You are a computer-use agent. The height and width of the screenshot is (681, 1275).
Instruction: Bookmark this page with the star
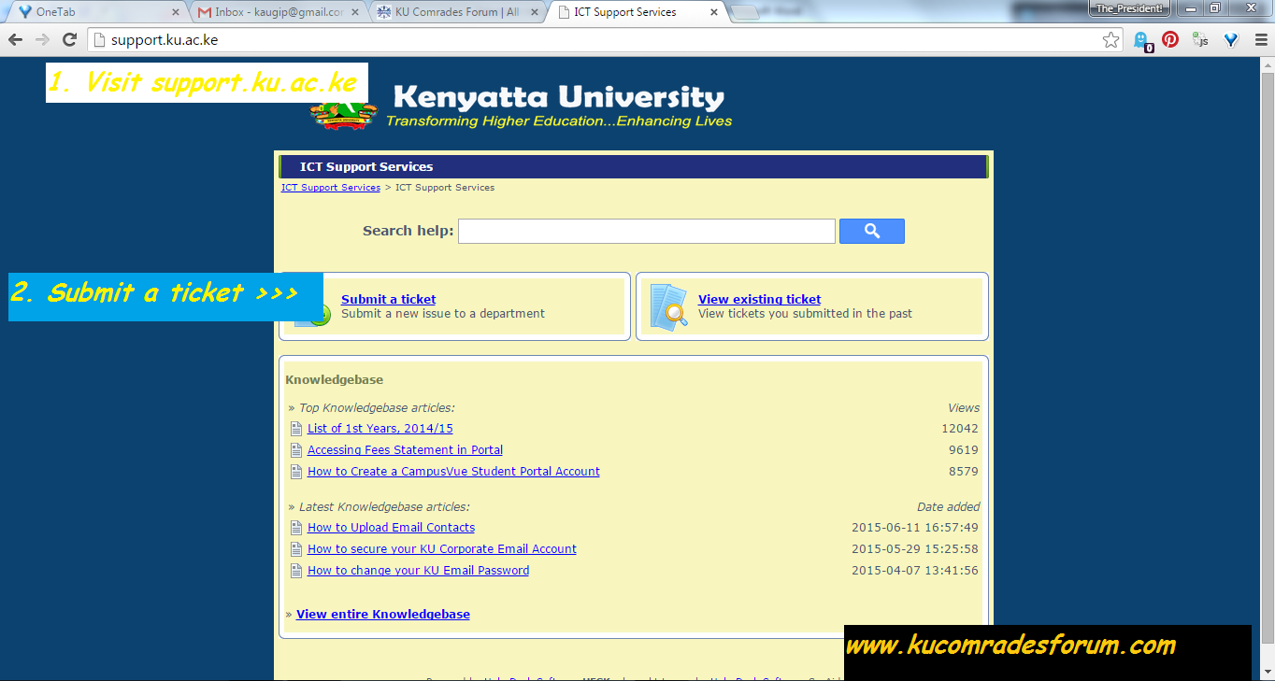(1110, 40)
